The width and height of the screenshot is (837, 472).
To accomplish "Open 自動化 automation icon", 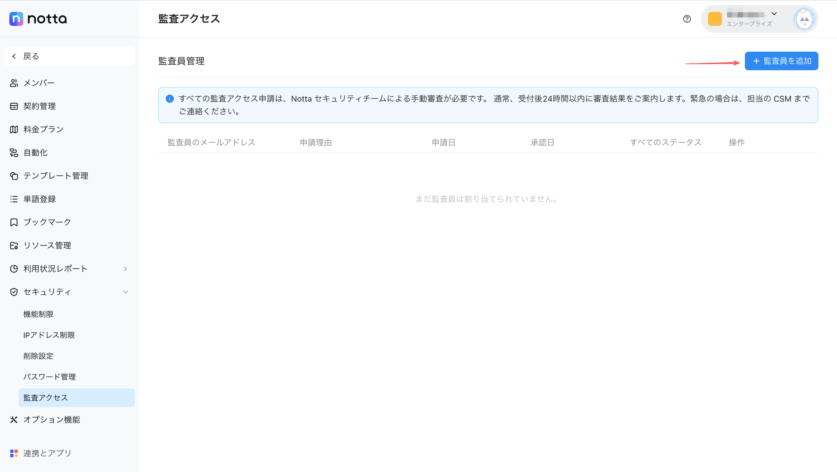I will [14, 153].
